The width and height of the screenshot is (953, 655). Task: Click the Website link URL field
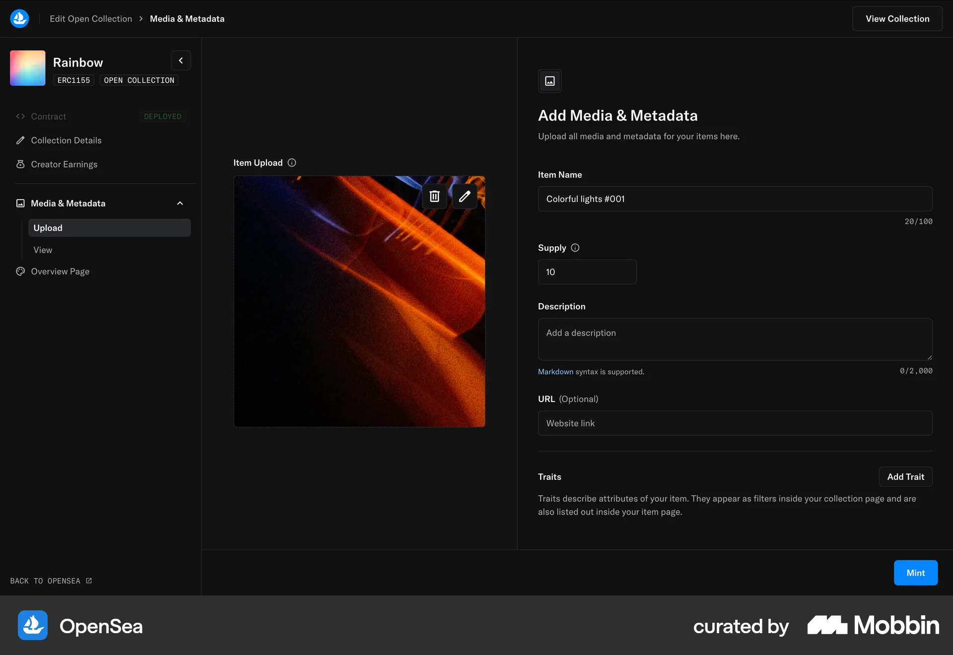(735, 423)
